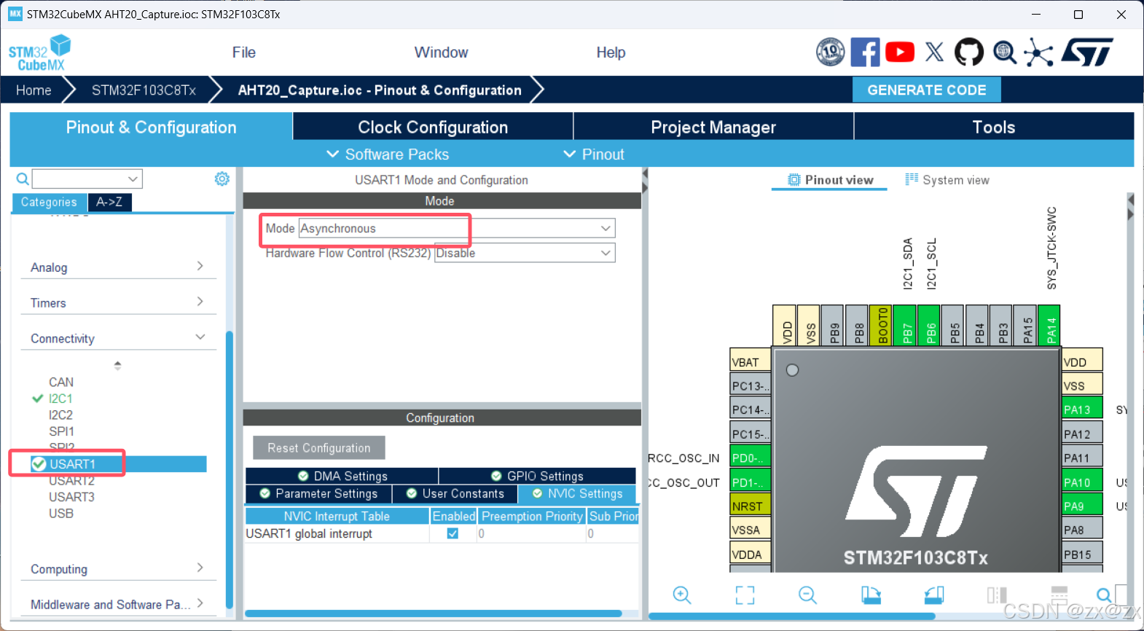Click the green checkmark beside I2C1
1144x631 pixels.
point(38,399)
